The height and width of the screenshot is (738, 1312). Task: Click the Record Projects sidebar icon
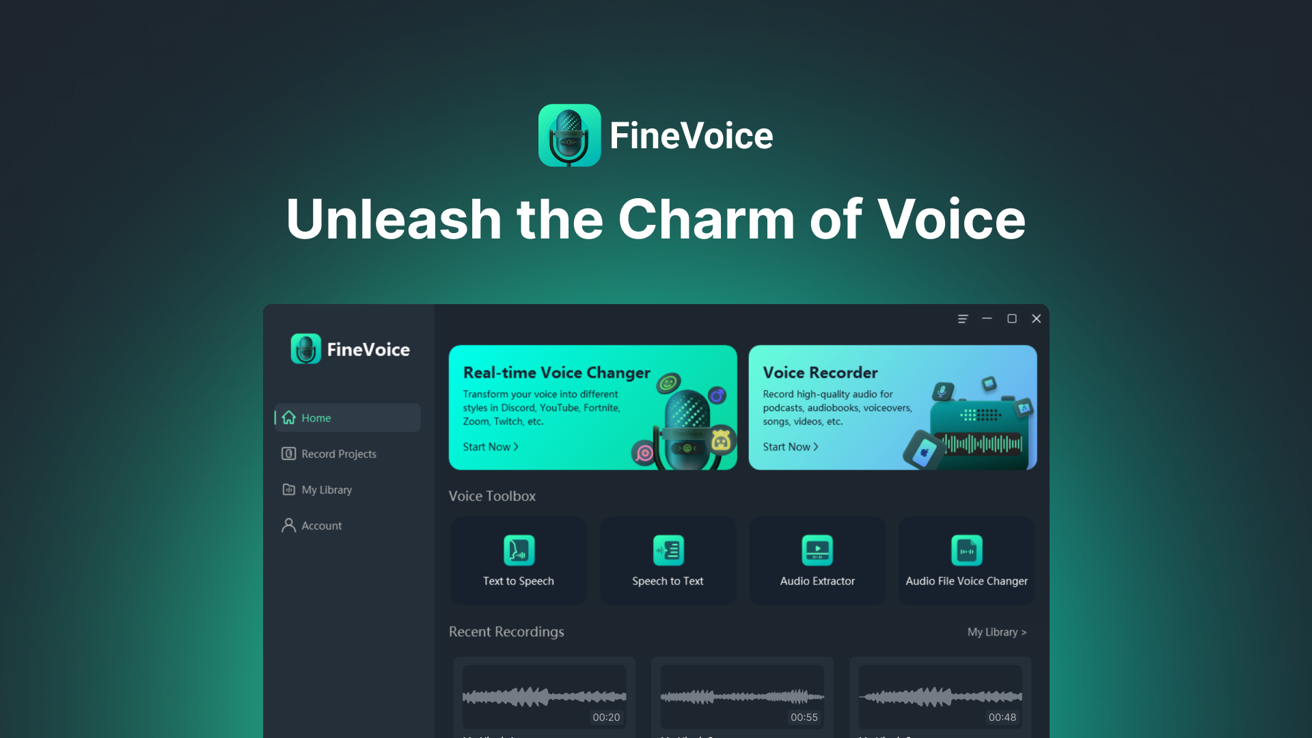coord(288,453)
